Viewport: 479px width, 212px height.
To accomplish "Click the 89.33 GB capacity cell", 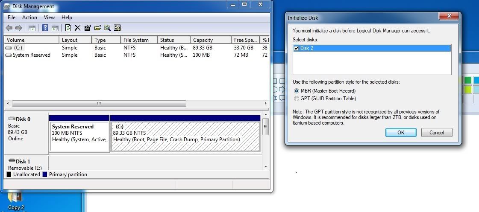I will click(202, 48).
